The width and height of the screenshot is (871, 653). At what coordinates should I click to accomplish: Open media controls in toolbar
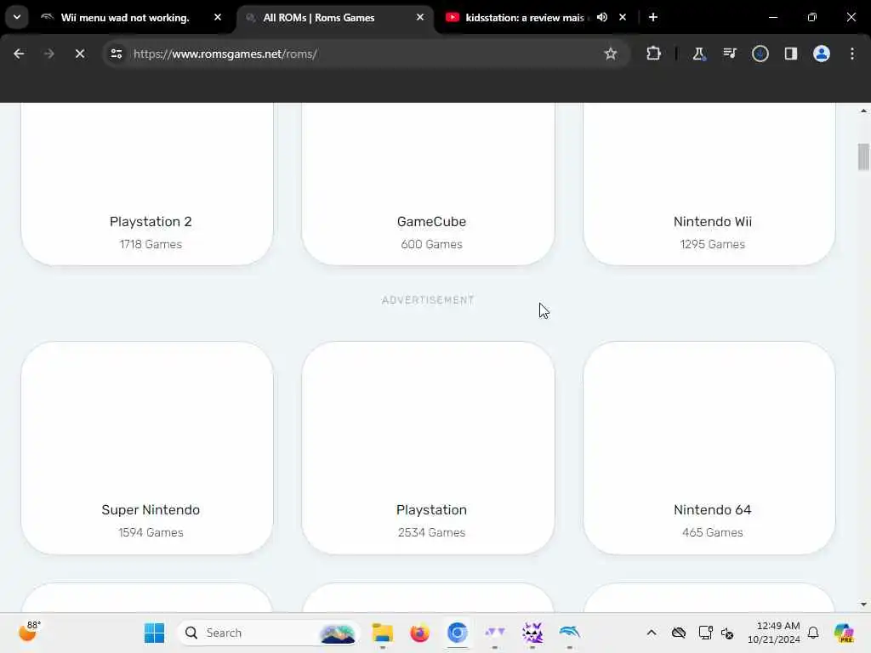point(729,54)
